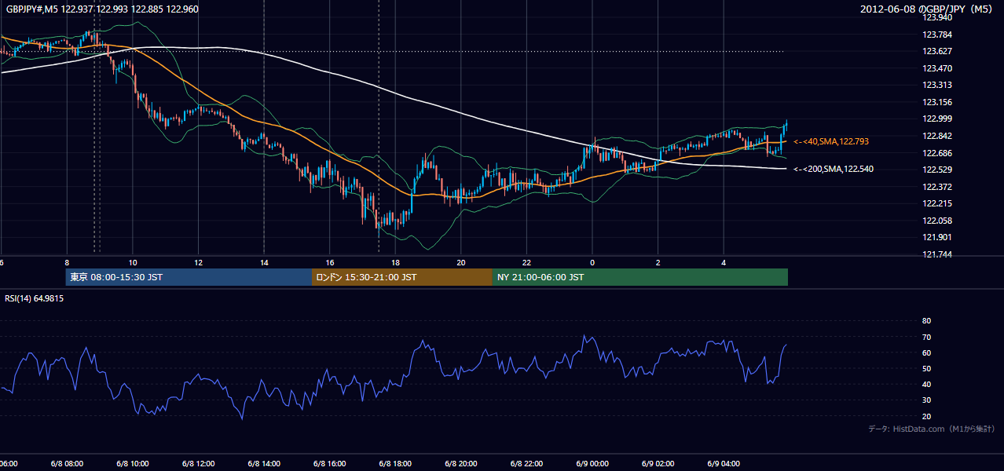
Task: Click price axis value 122.215
Action: tap(936, 203)
